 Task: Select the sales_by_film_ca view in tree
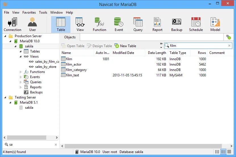pyautogui.click(x=47, y=62)
